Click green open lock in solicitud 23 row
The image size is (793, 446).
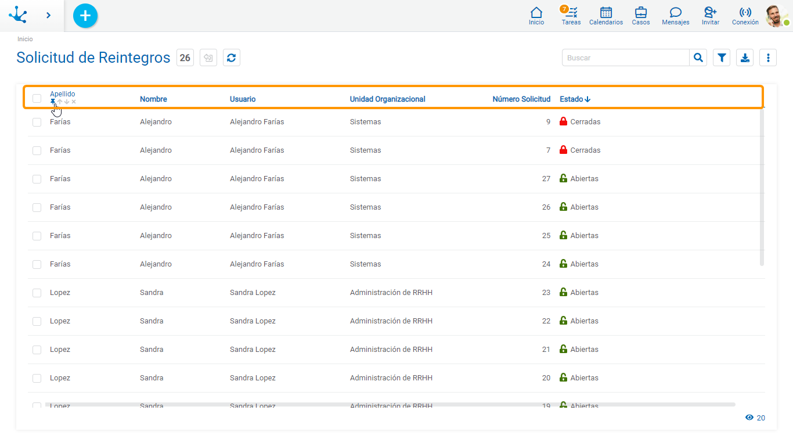(x=563, y=292)
